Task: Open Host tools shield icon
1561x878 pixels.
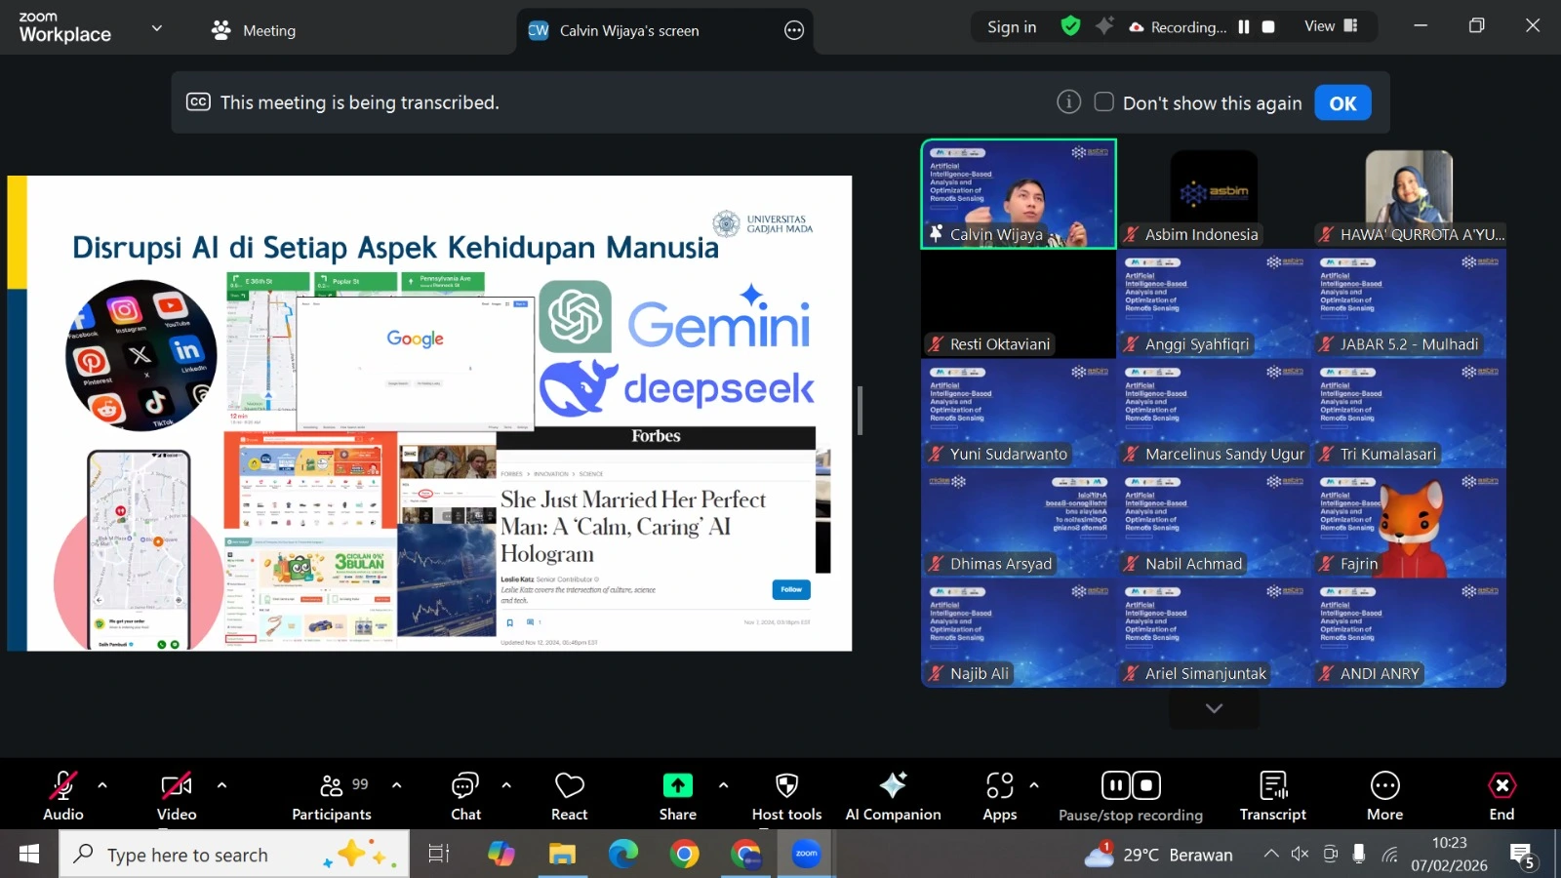Action: click(786, 786)
